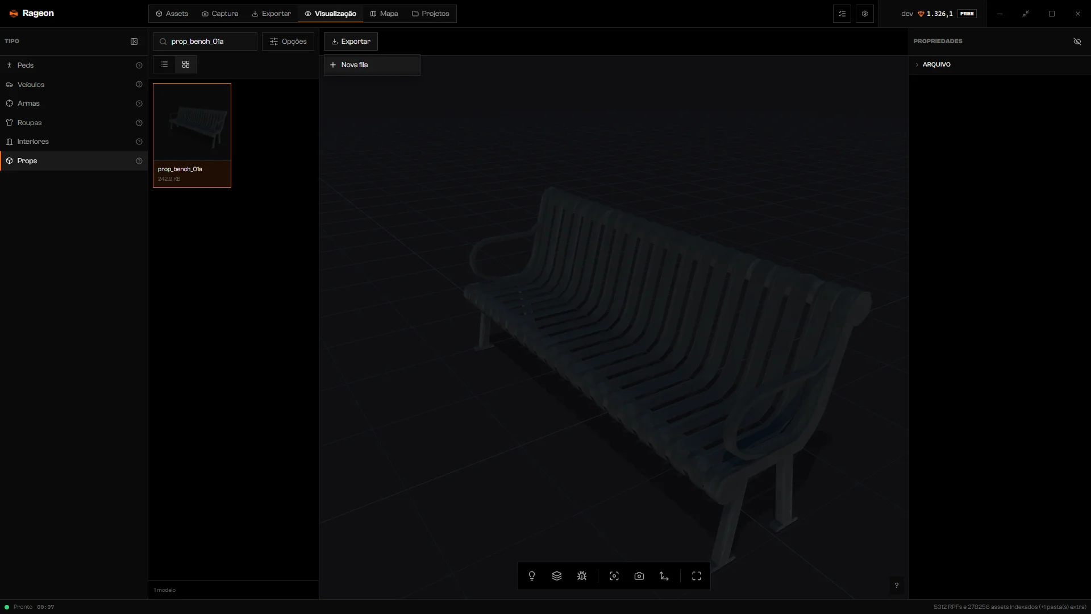Collapse the Tipo sidebar panel

point(134,42)
